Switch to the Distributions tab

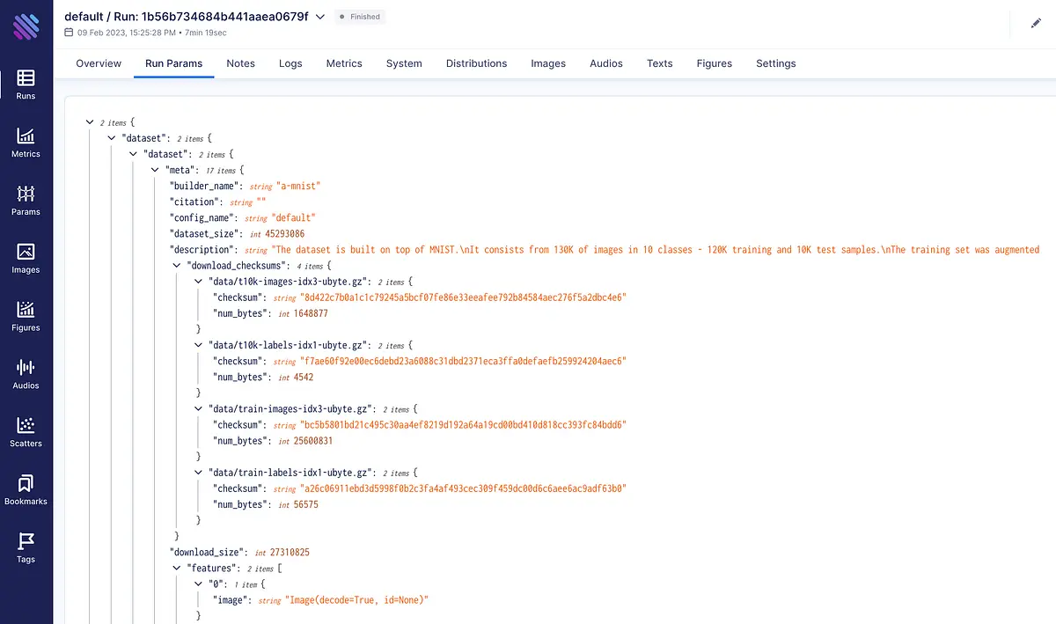pos(476,63)
